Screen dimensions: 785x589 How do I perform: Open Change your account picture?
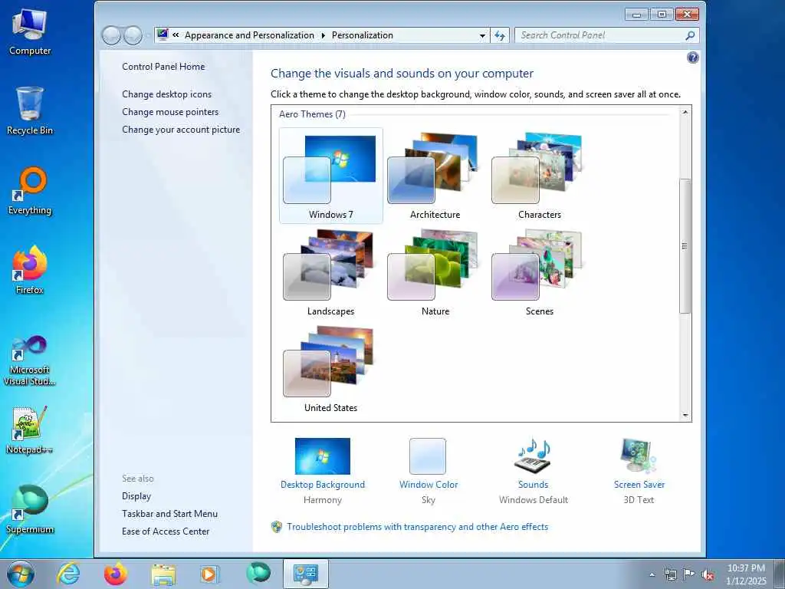(x=181, y=130)
